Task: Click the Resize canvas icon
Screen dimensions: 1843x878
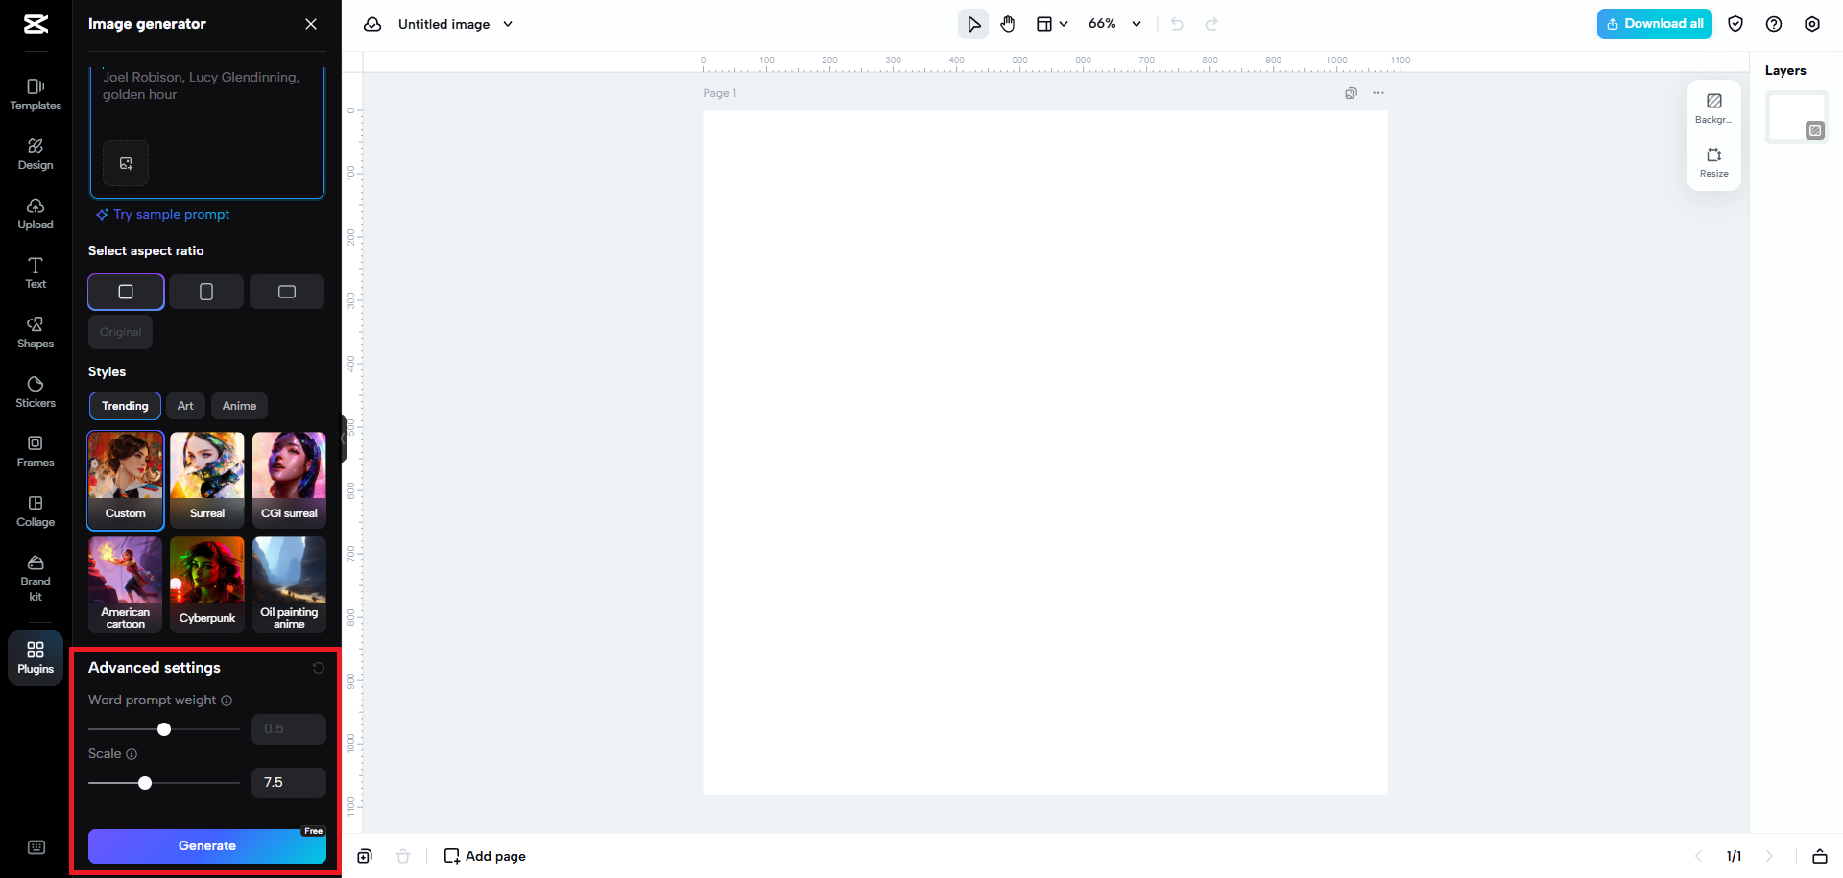Action: (1713, 160)
